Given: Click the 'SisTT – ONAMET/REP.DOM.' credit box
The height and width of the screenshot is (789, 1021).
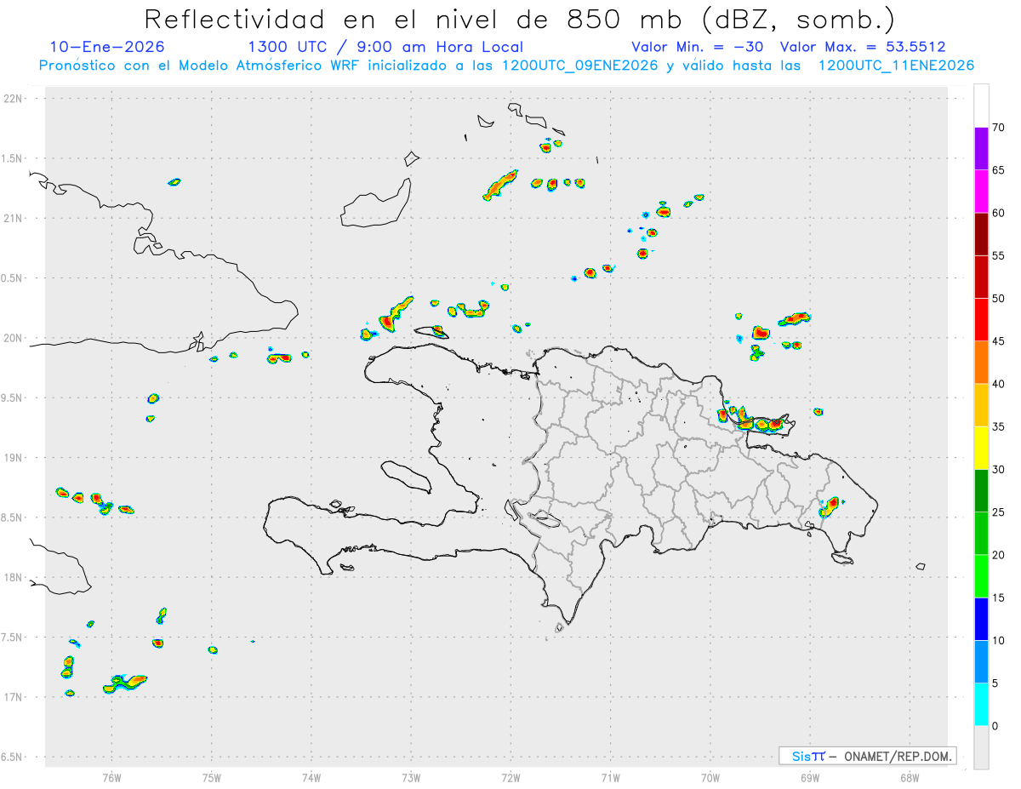Looking at the screenshot, I should coord(868,756).
